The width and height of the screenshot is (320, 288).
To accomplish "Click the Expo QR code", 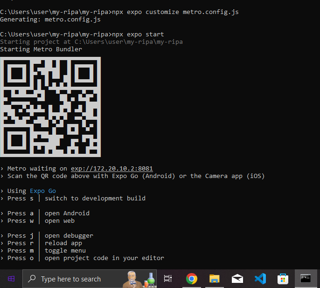I will coord(50,107).
